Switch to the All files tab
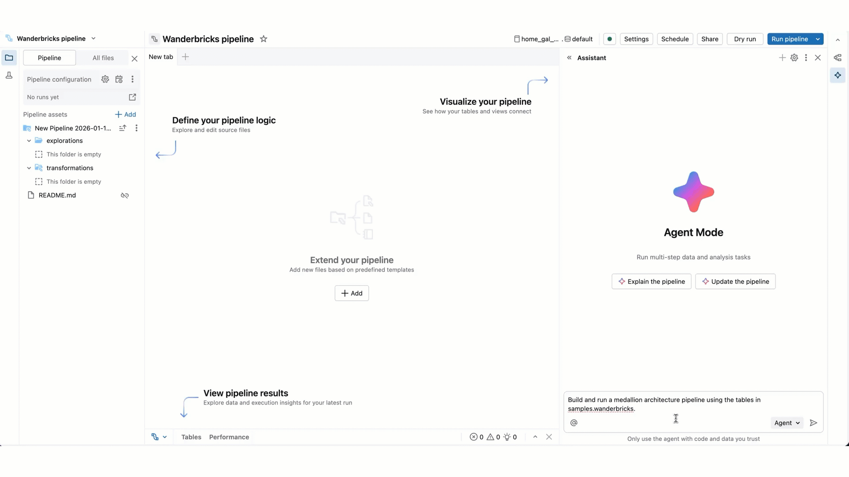 tap(103, 57)
